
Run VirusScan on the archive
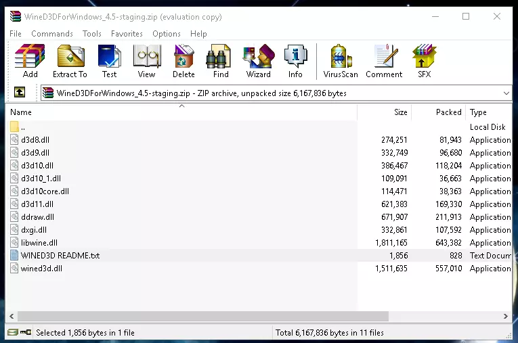point(341,62)
